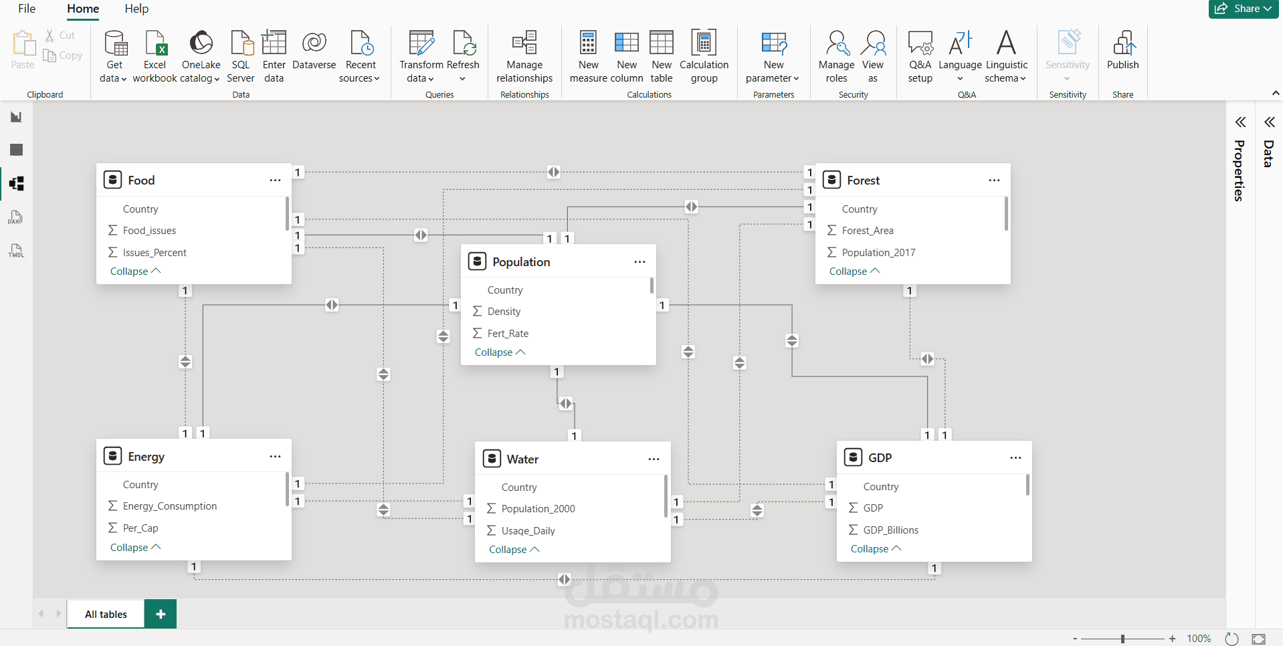Click Fit to screen icon
This screenshot has width=1283, height=646.
[x=1259, y=639]
